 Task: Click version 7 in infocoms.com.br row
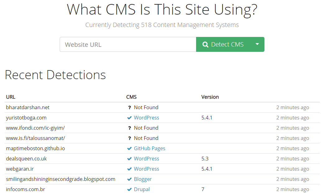(203, 189)
